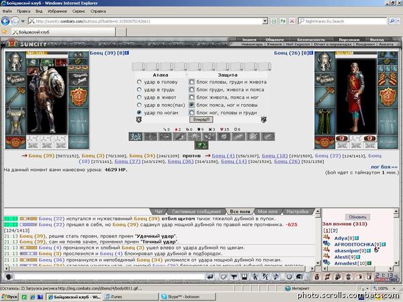Open Боец (26)'s shield item slot
The width and height of the screenshot is (403, 302).
click(x=388, y=97)
